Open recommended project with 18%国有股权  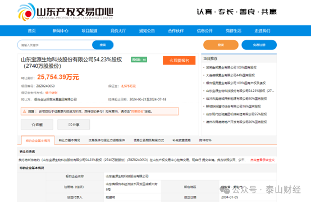[234, 107]
